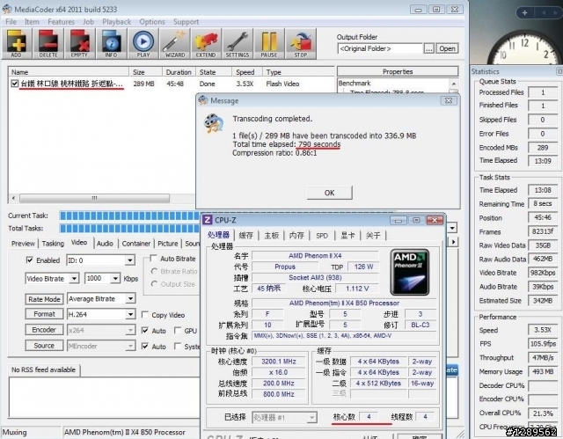Click the STOP toolbar icon
This screenshot has width=563, height=439.
(x=301, y=43)
